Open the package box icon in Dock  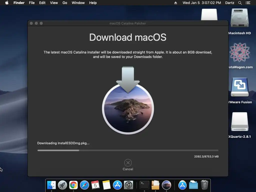tap(155, 185)
